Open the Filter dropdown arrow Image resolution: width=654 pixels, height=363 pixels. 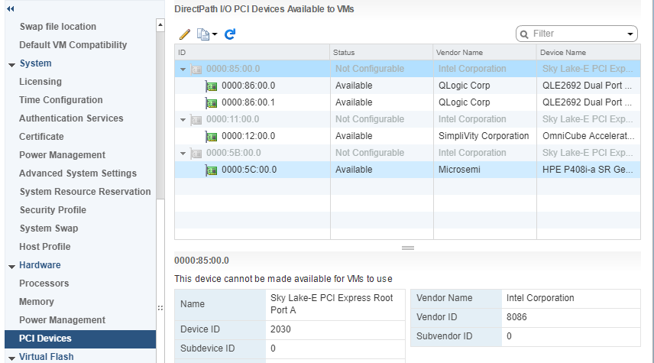630,34
